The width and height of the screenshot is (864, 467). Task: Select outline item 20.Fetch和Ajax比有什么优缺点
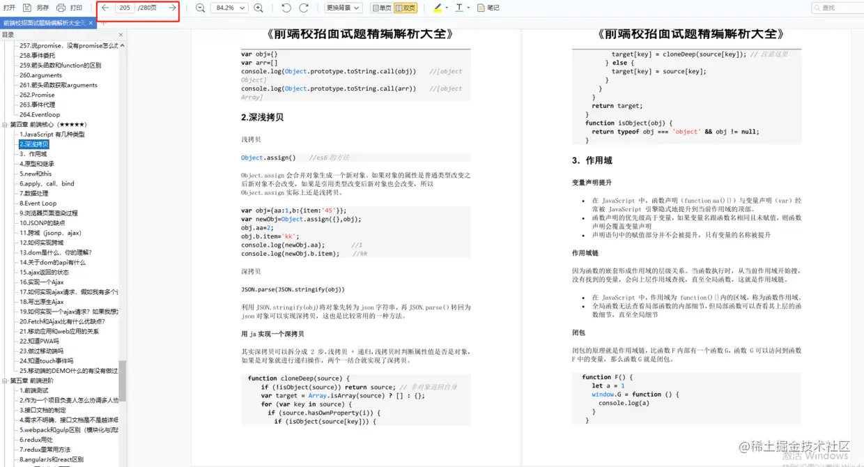62,321
